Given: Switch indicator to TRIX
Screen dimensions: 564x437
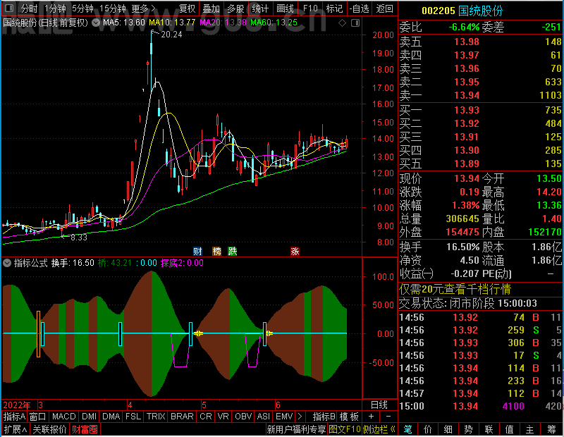Looking at the screenshot, I should (156, 417).
